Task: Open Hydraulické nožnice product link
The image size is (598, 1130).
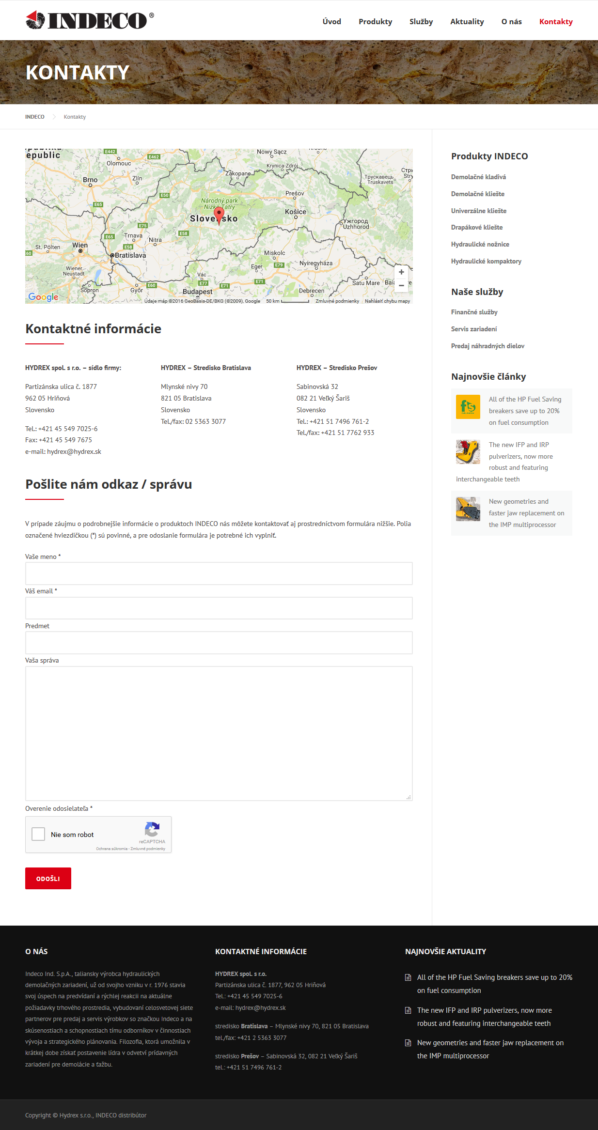Action: (480, 244)
